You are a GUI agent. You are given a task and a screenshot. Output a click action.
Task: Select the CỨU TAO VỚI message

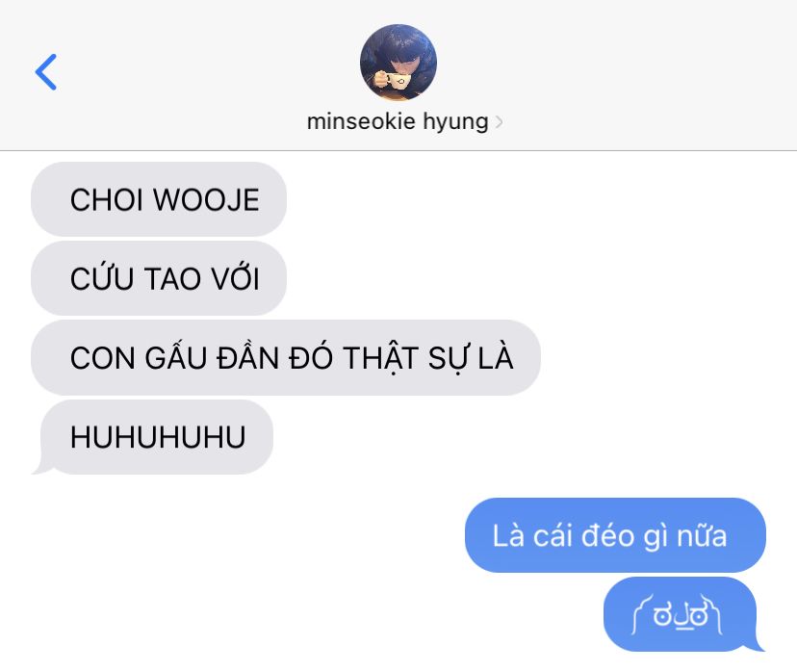[159, 278]
